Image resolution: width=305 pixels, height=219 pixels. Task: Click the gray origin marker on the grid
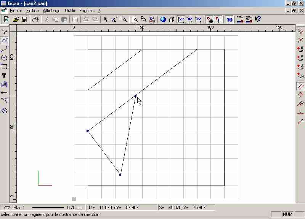click(74, 199)
